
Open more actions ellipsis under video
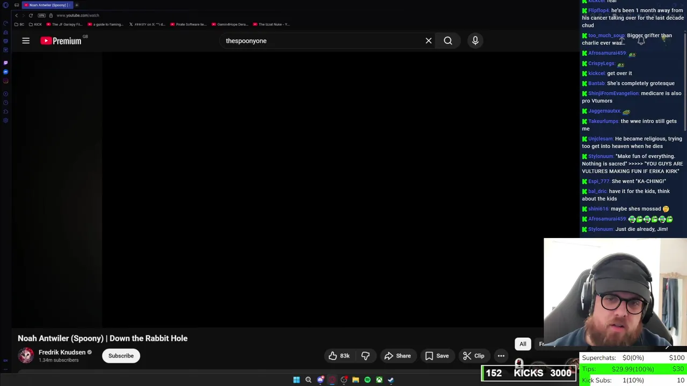pos(501,356)
